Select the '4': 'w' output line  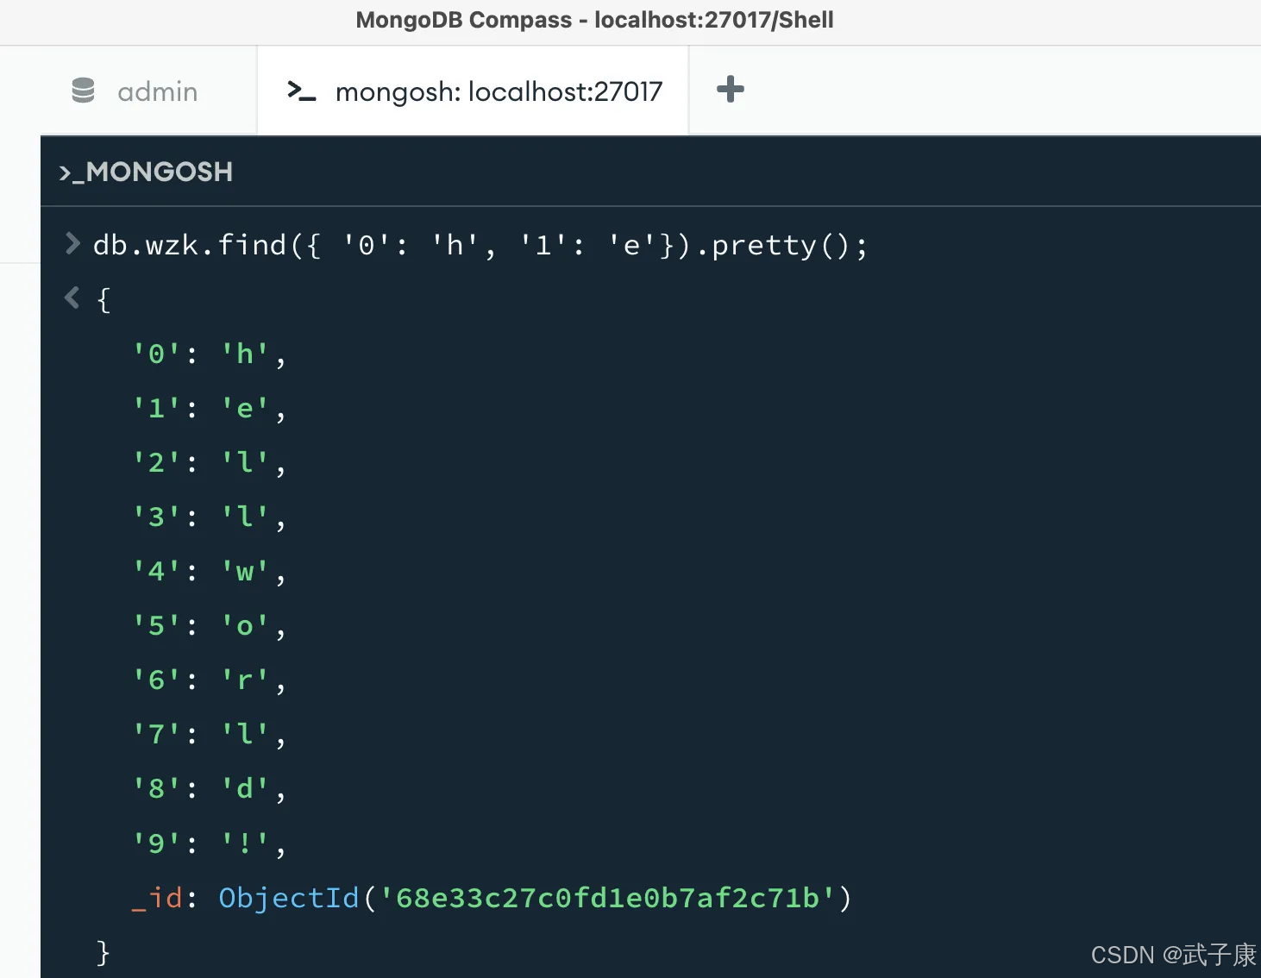pos(209,572)
